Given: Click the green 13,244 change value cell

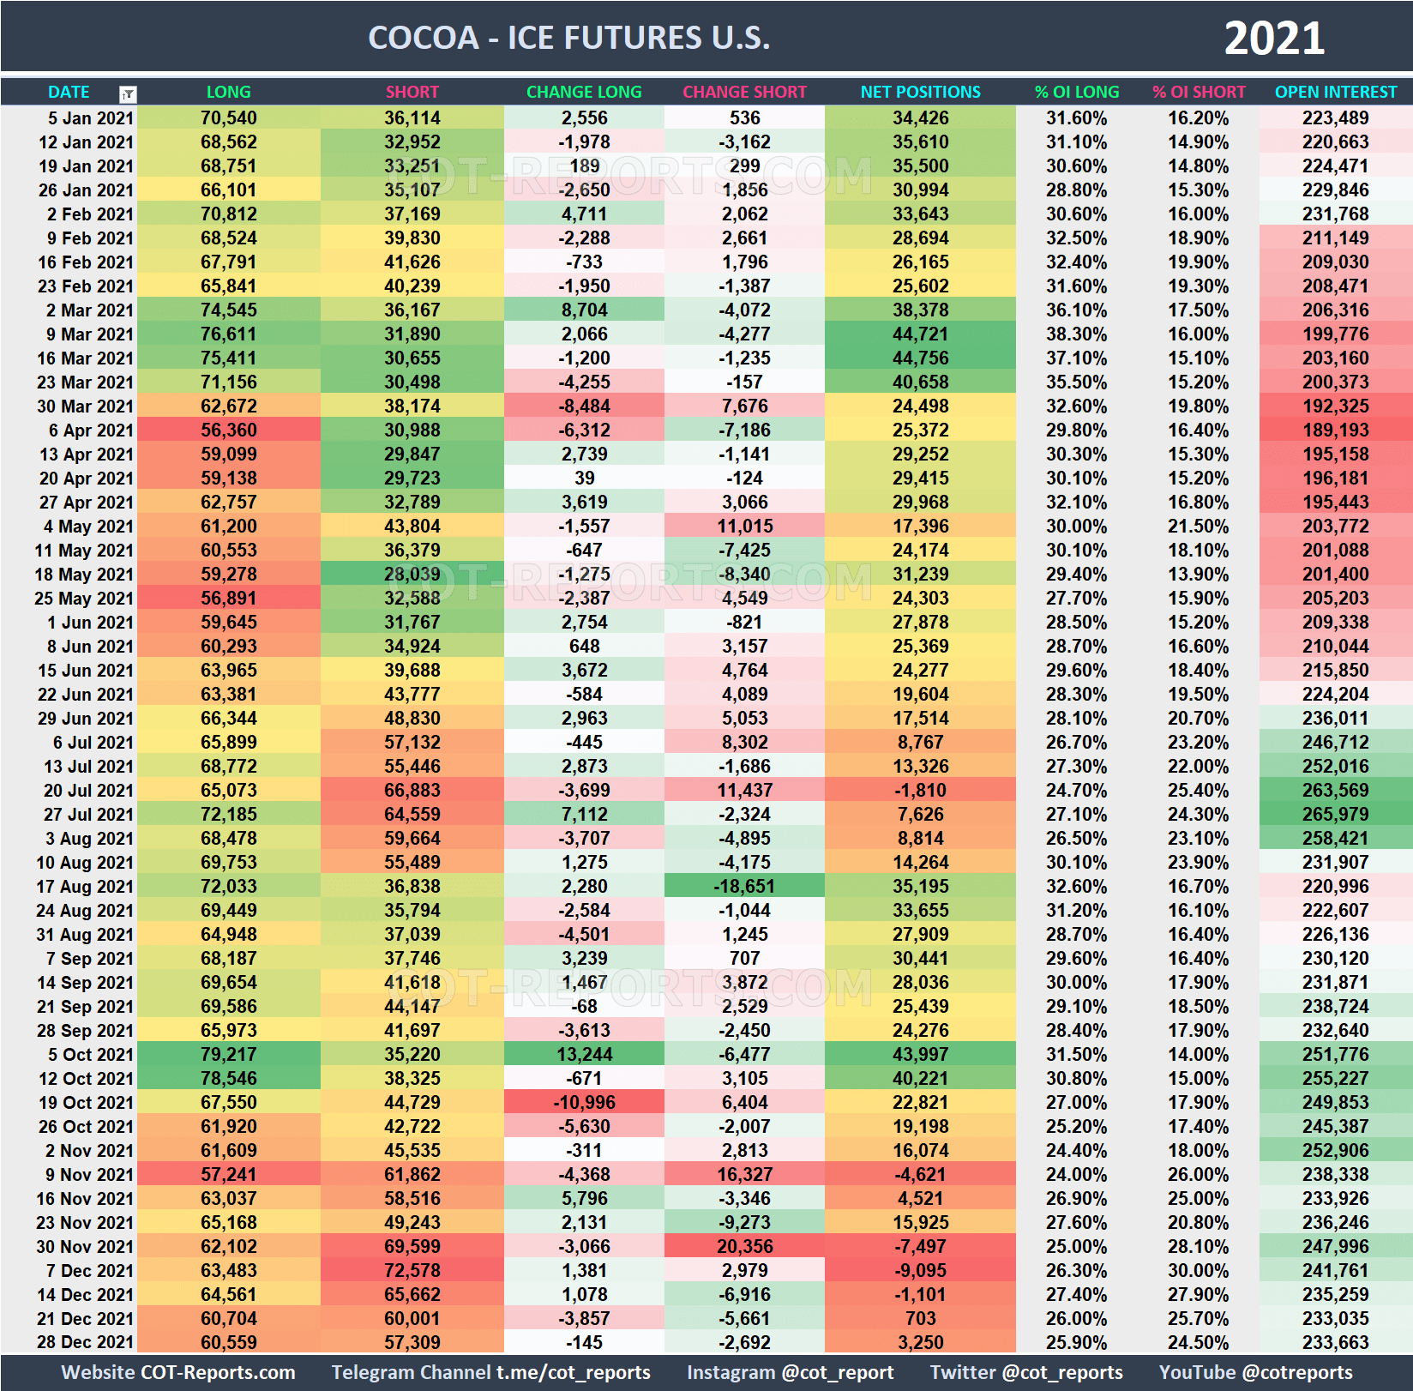Looking at the screenshot, I should pos(584,1055).
